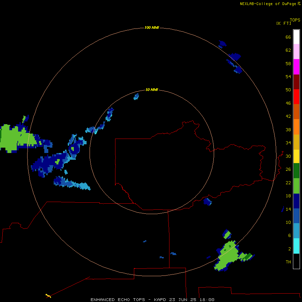Select the dark green legend swatch
Image resolution: width=302 pixels, height=302 pixels.
point(296,171)
